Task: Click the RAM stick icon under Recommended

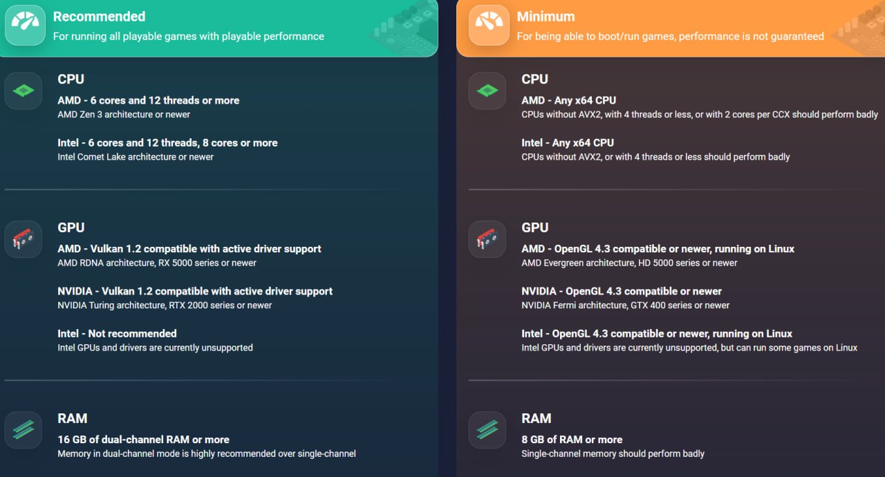Action: tap(24, 430)
